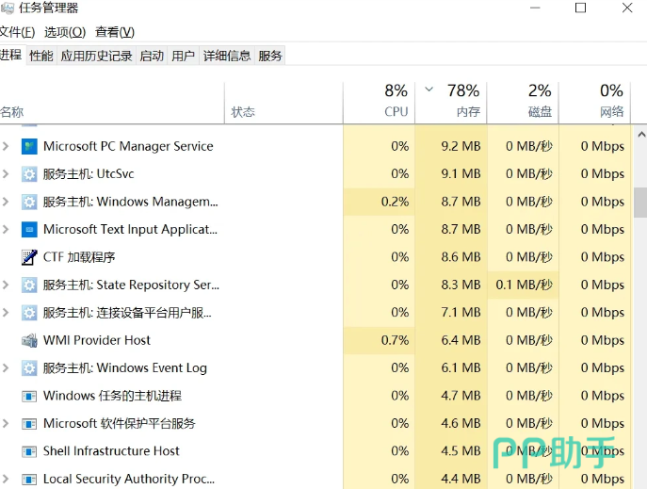Click the Local Security Authority Process icon
The width and height of the screenshot is (647, 489).
pyautogui.click(x=29, y=479)
